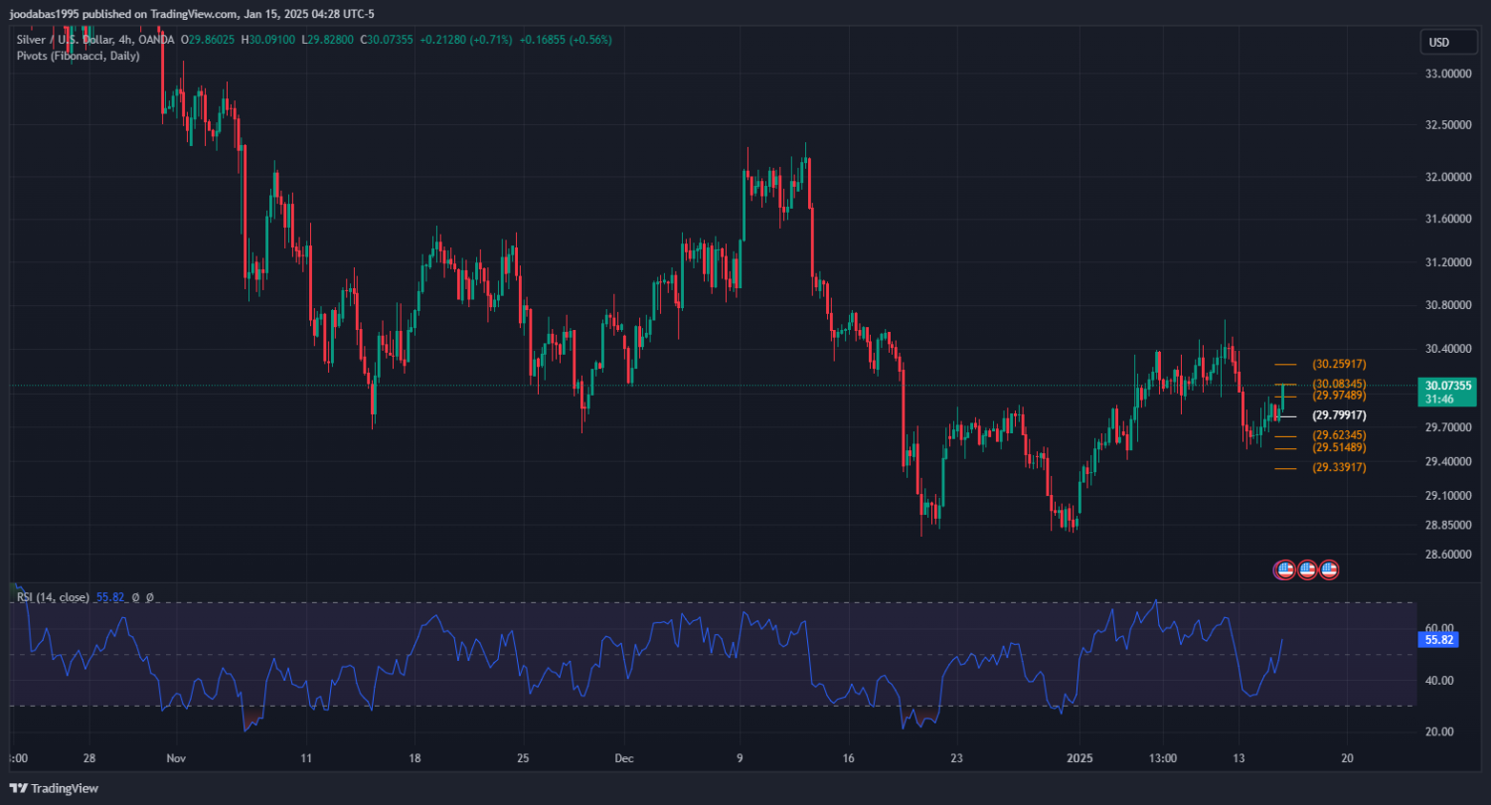Image resolution: width=1491 pixels, height=805 pixels.
Task: Click the 30.40000 price axis label
Action: (1448, 349)
